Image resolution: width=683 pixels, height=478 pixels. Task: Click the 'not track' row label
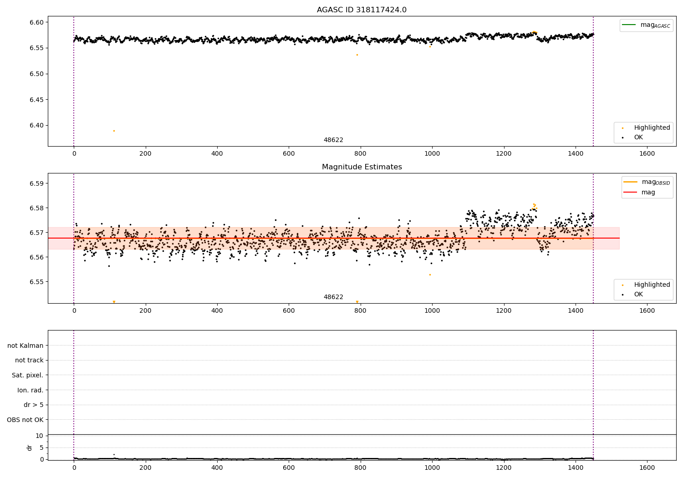(x=29, y=361)
